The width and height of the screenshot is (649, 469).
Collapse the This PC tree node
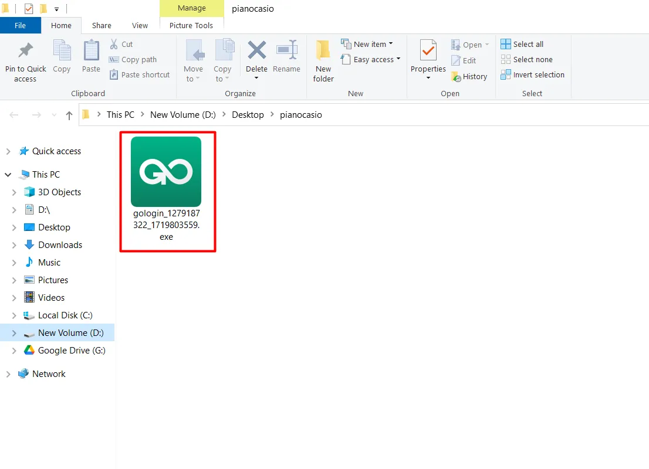[8, 175]
